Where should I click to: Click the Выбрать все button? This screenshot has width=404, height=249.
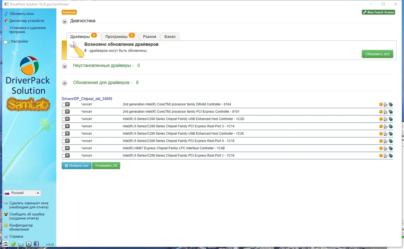pyautogui.click(x=76, y=165)
